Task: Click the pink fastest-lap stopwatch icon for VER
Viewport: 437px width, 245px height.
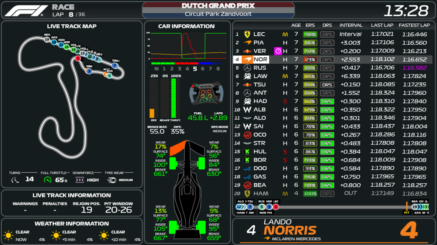Action: click(x=278, y=51)
